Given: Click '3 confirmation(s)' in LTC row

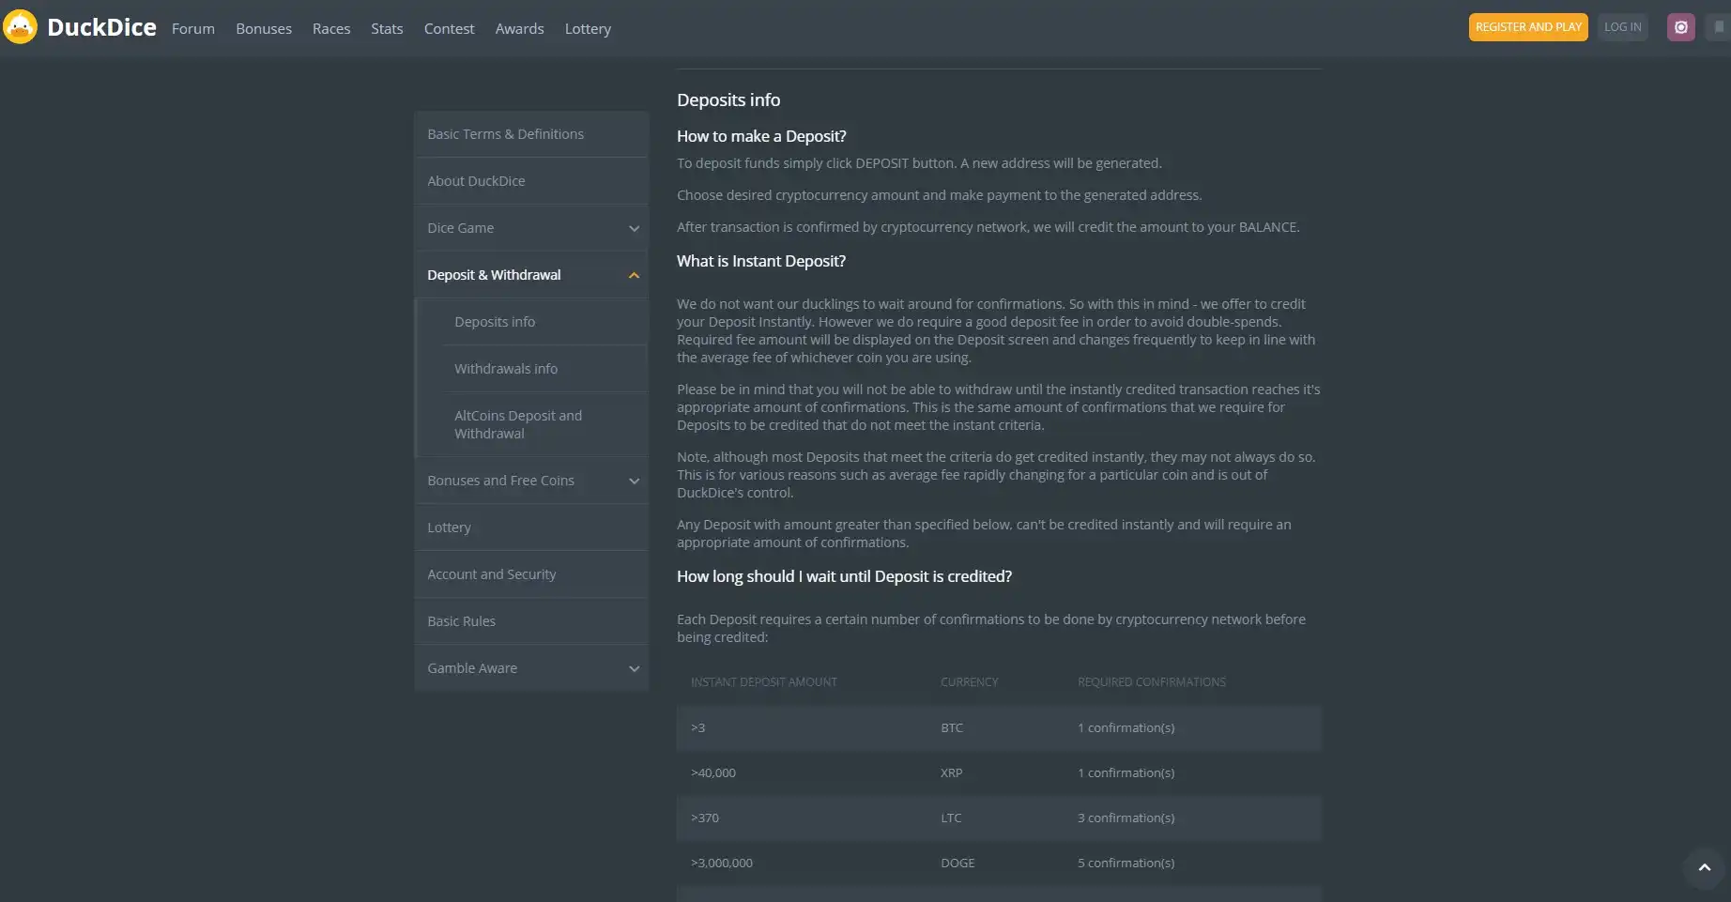Looking at the screenshot, I should [1126, 818].
